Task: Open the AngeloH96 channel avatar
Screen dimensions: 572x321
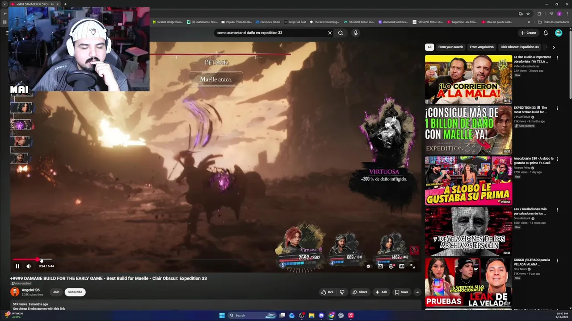Action: (x=15, y=292)
